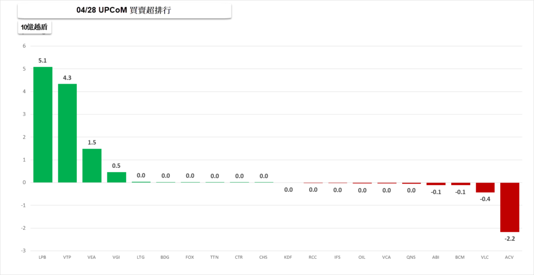Select the 10億越盾 unit label box
Screen dimensions: 534x275
click(35, 28)
